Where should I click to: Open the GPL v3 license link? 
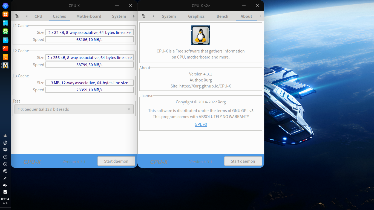pyautogui.click(x=201, y=124)
